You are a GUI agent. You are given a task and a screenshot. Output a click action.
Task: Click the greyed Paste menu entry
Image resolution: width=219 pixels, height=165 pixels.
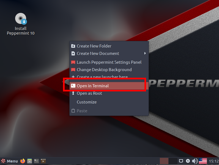(109, 111)
